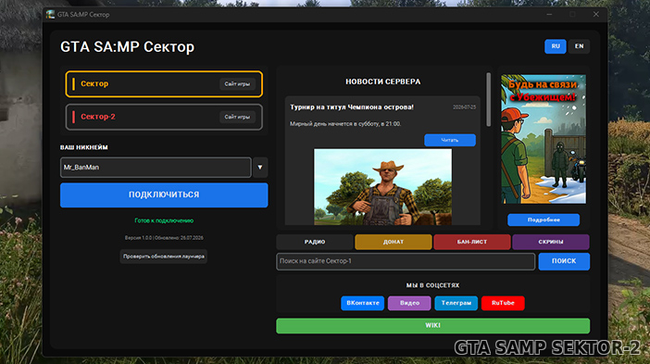650x364 pixels.
Task: Open Сайт игры for Сектор
Action: tap(237, 83)
